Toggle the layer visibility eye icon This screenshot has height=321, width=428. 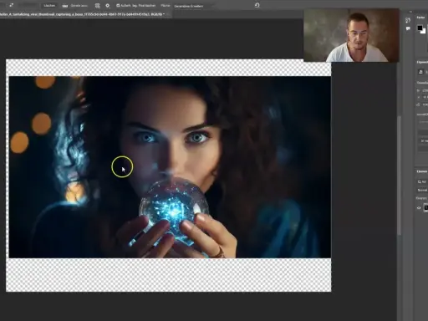pos(419,208)
